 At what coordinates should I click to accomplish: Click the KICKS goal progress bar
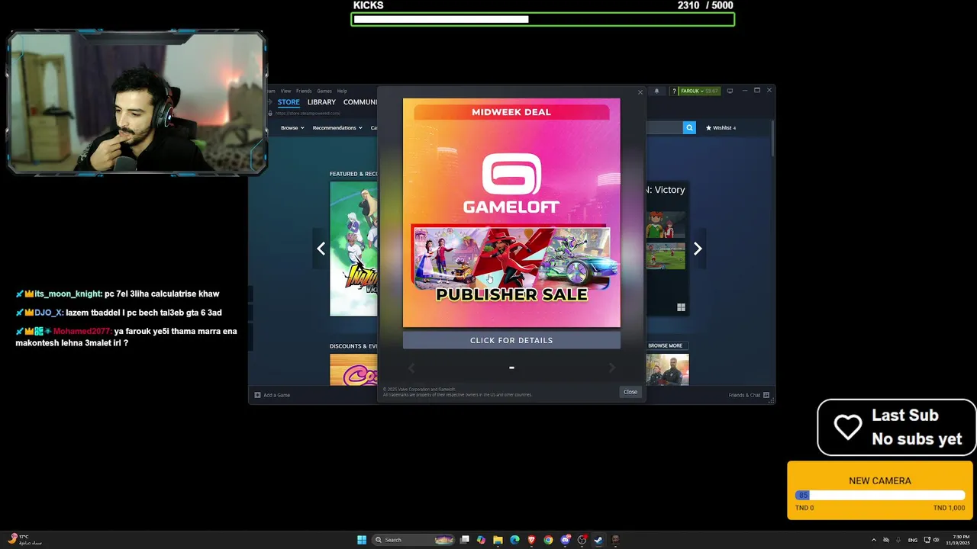point(543,19)
